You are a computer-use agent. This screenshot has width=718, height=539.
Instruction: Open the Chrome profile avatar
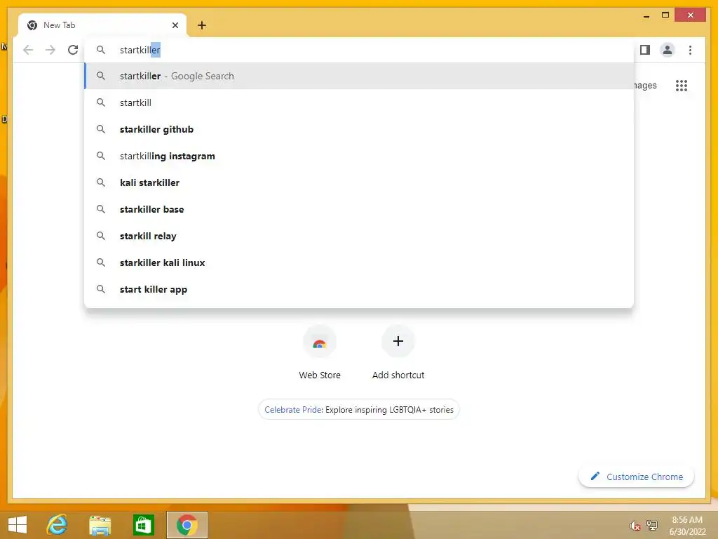(x=668, y=50)
